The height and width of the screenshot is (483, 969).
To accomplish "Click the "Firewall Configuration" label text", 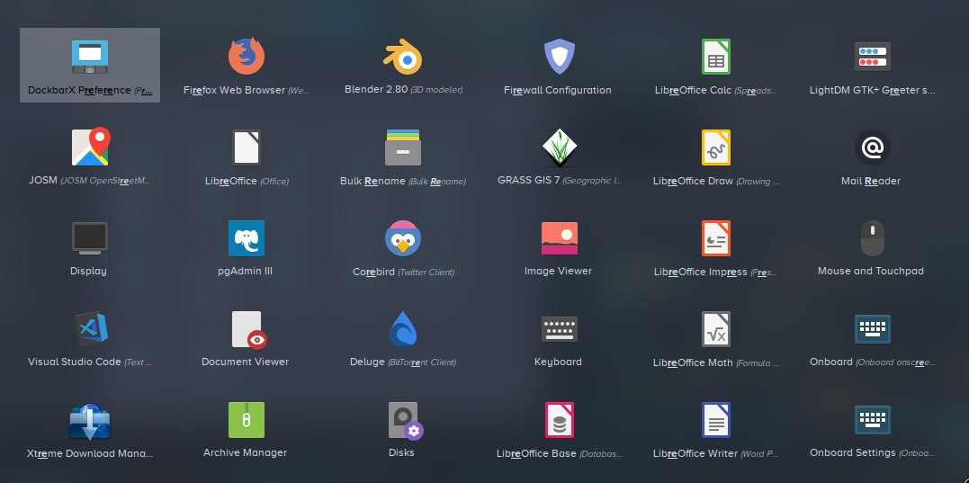I will click(558, 90).
